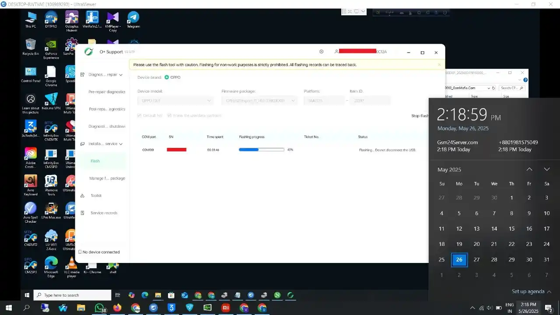This screenshot has height=315, width=560.
Task: Click the taskbar clock 2:18 PM
Action: (x=528, y=308)
